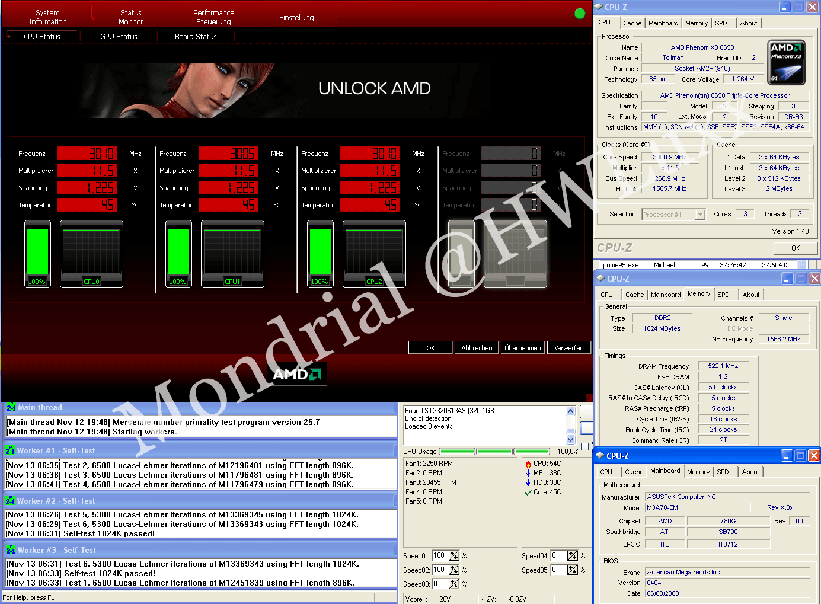Toggle the checkbox right of CPU Usage percentage
821x604 pixels.
tap(585, 446)
